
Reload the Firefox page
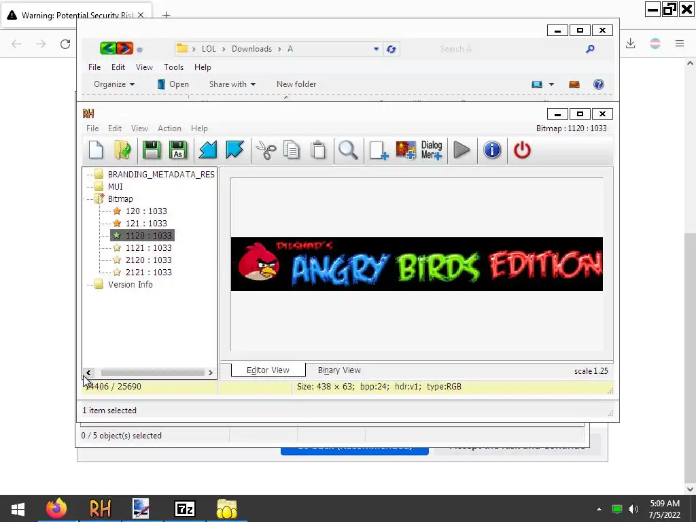pos(65,44)
